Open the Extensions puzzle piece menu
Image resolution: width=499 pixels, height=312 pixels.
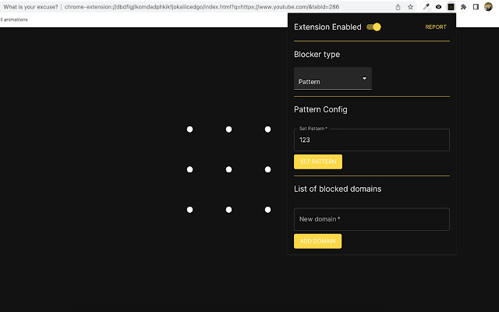[x=463, y=6]
